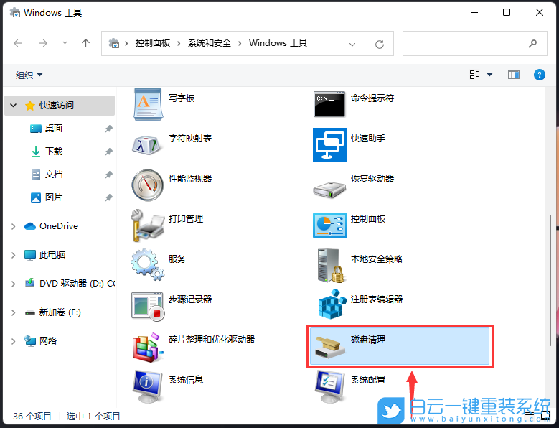Select the 控制面板 icon in file list
Image resolution: width=559 pixels, height=428 pixels.
[x=330, y=225]
